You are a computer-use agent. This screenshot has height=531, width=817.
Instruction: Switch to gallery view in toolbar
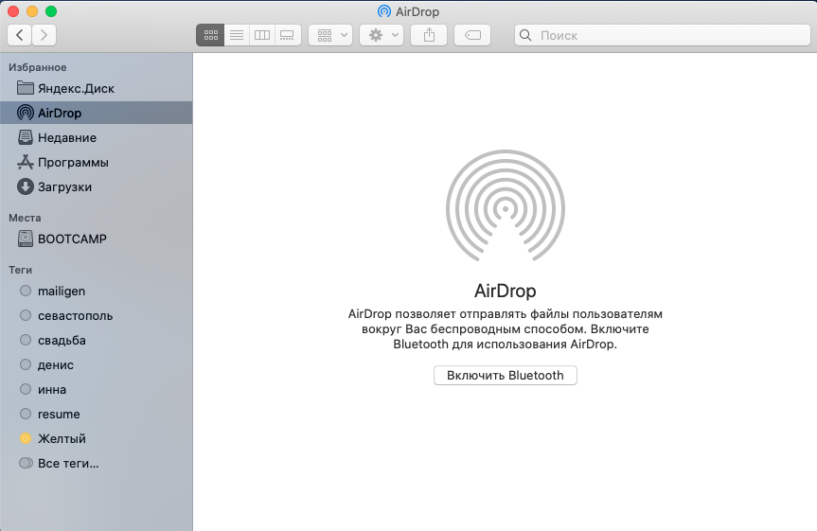point(288,35)
